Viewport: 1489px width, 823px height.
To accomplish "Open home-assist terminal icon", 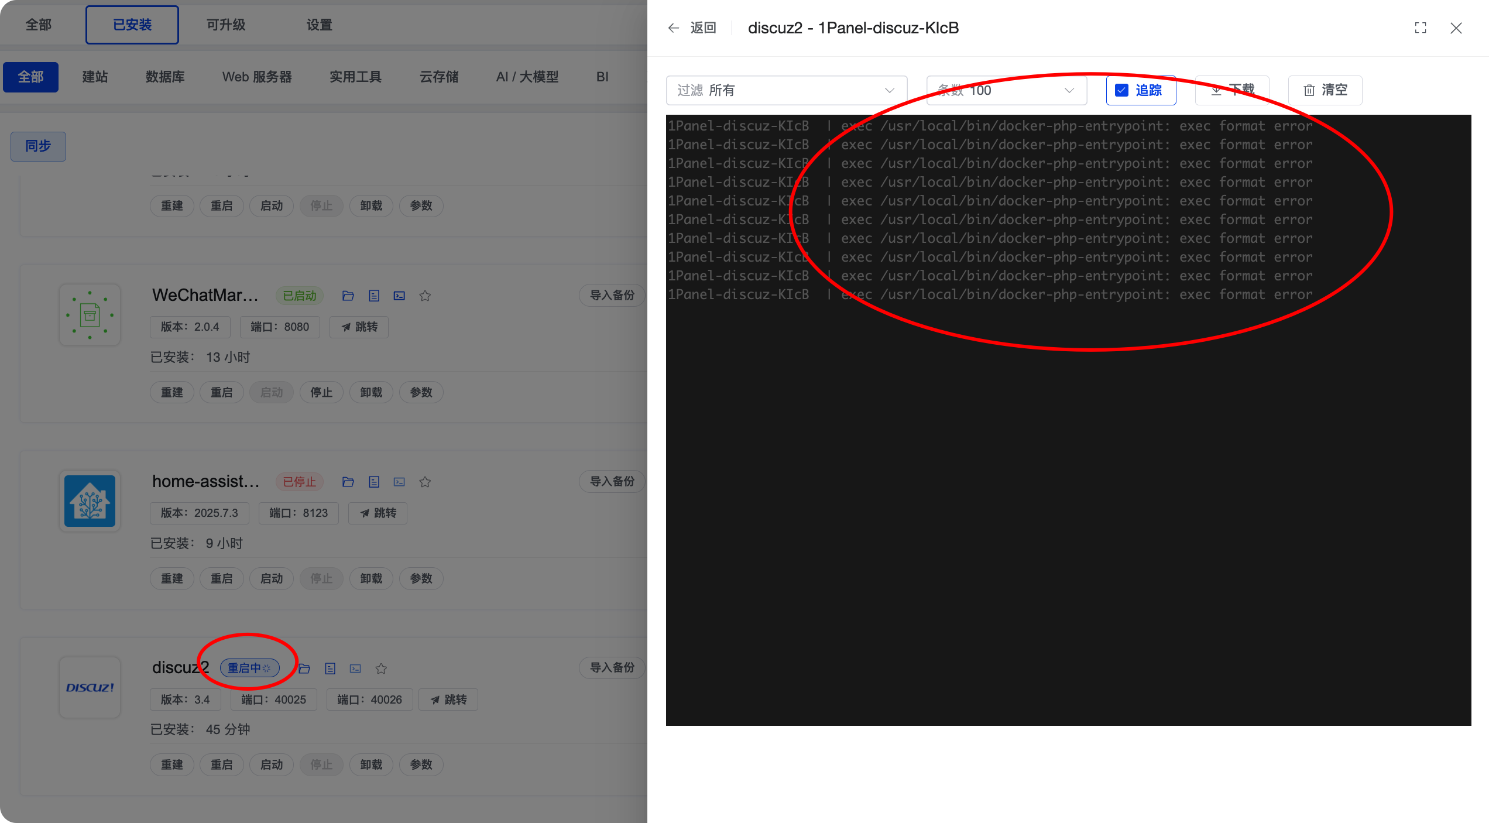I will click(x=399, y=482).
